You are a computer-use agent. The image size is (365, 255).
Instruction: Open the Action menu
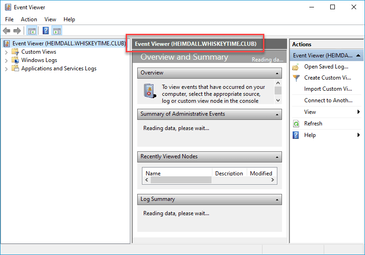tap(29, 19)
